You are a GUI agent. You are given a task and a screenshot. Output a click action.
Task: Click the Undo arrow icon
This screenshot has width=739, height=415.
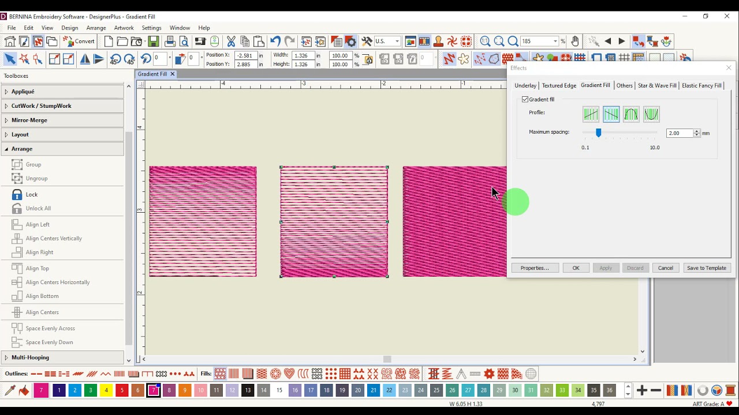[275, 41]
